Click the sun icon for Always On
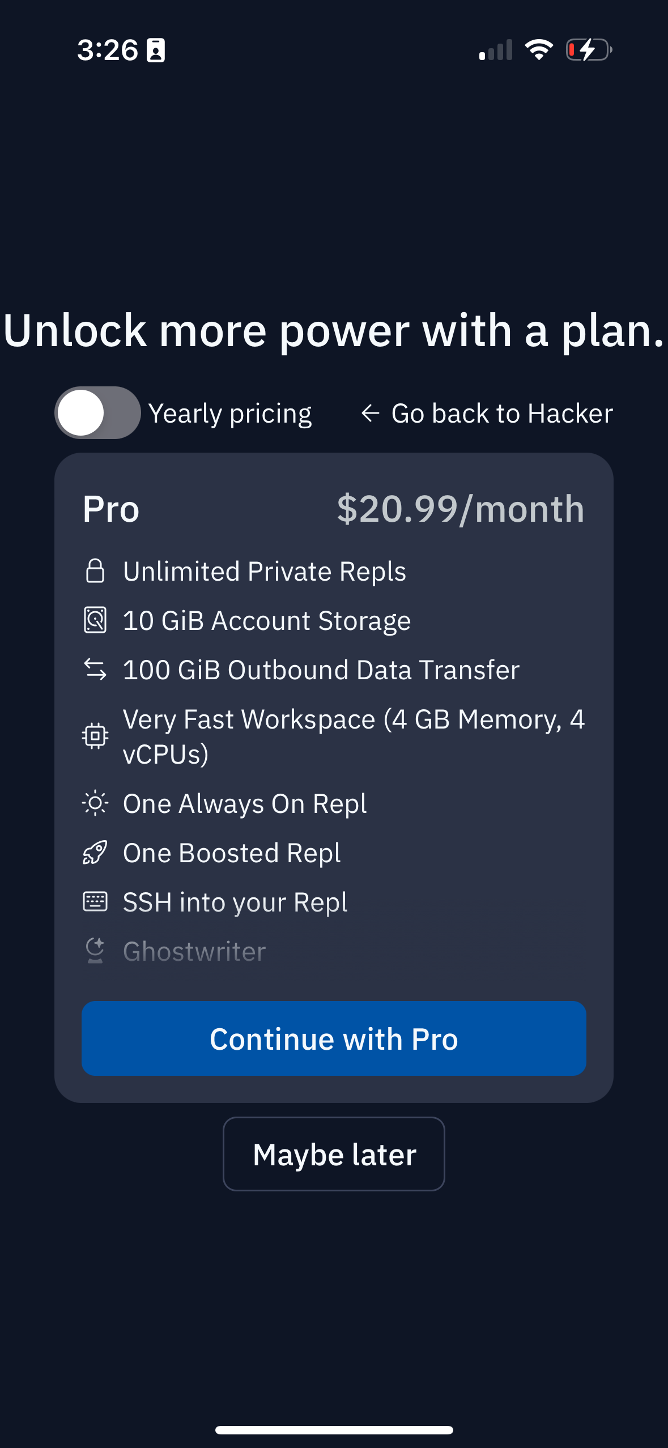Image resolution: width=668 pixels, height=1448 pixels. coord(95,803)
